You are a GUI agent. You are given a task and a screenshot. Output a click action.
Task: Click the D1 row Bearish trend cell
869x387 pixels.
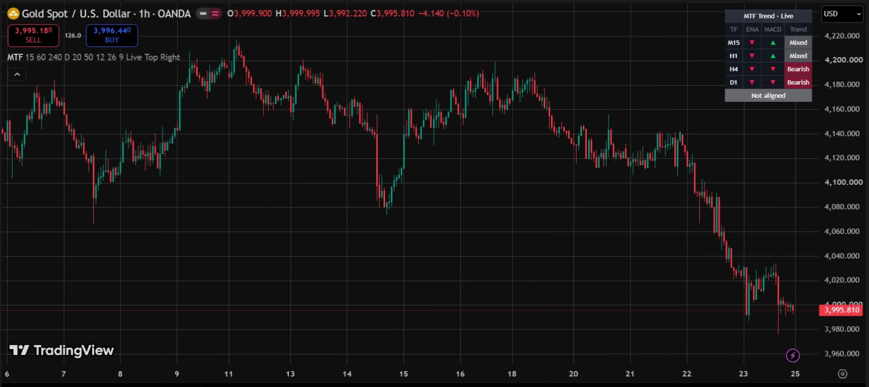[798, 83]
